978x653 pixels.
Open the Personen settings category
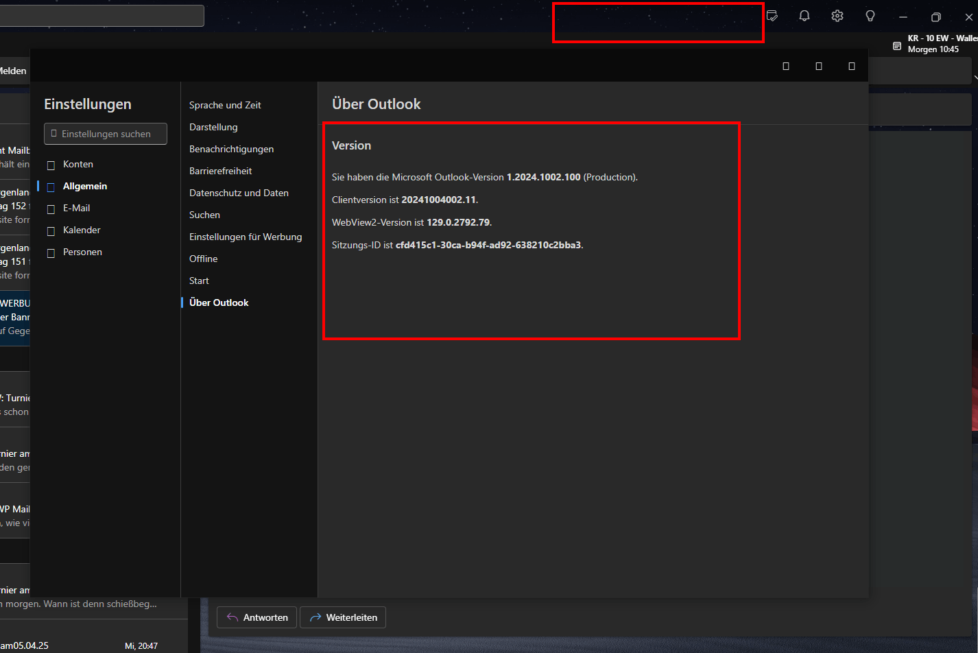pyautogui.click(x=82, y=252)
